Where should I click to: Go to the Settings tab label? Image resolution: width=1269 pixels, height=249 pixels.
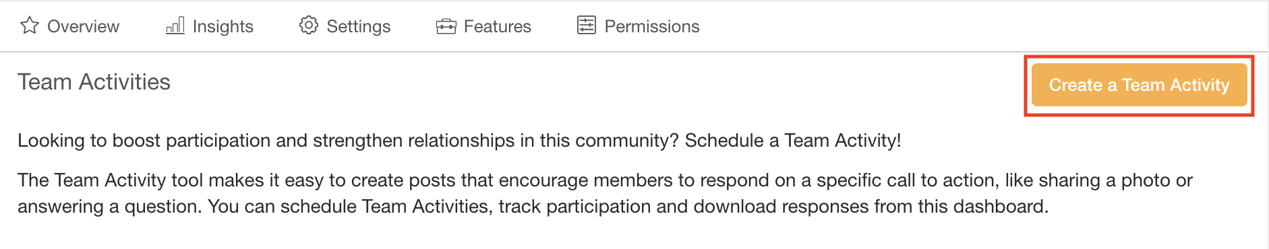(x=359, y=26)
